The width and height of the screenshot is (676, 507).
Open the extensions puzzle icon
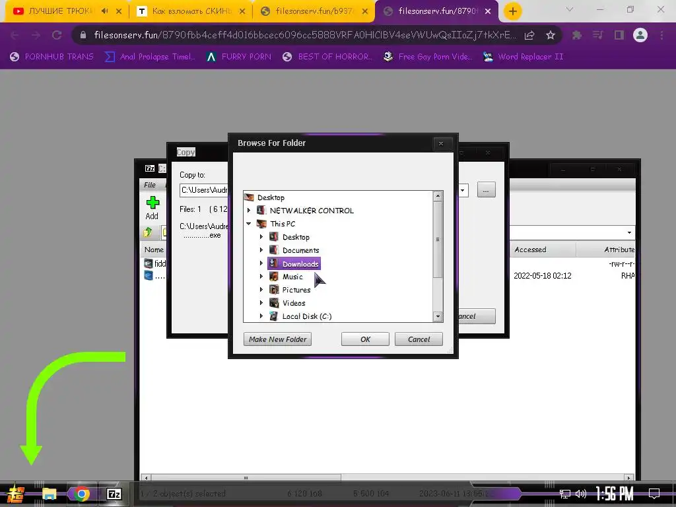click(576, 36)
